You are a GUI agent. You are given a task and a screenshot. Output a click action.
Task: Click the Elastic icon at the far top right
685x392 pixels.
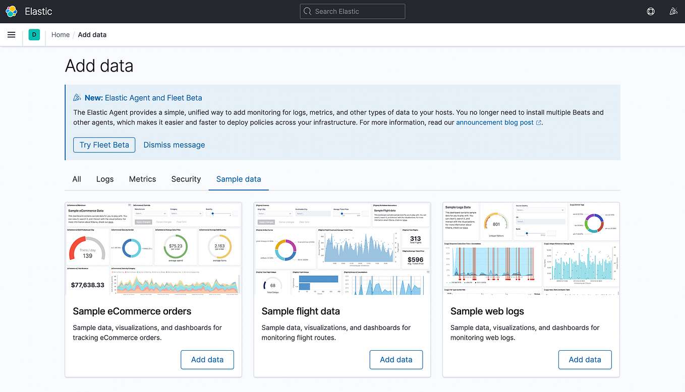(673, 11)
